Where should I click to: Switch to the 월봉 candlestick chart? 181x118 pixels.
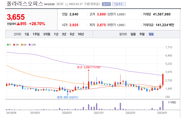coord(151,34)
